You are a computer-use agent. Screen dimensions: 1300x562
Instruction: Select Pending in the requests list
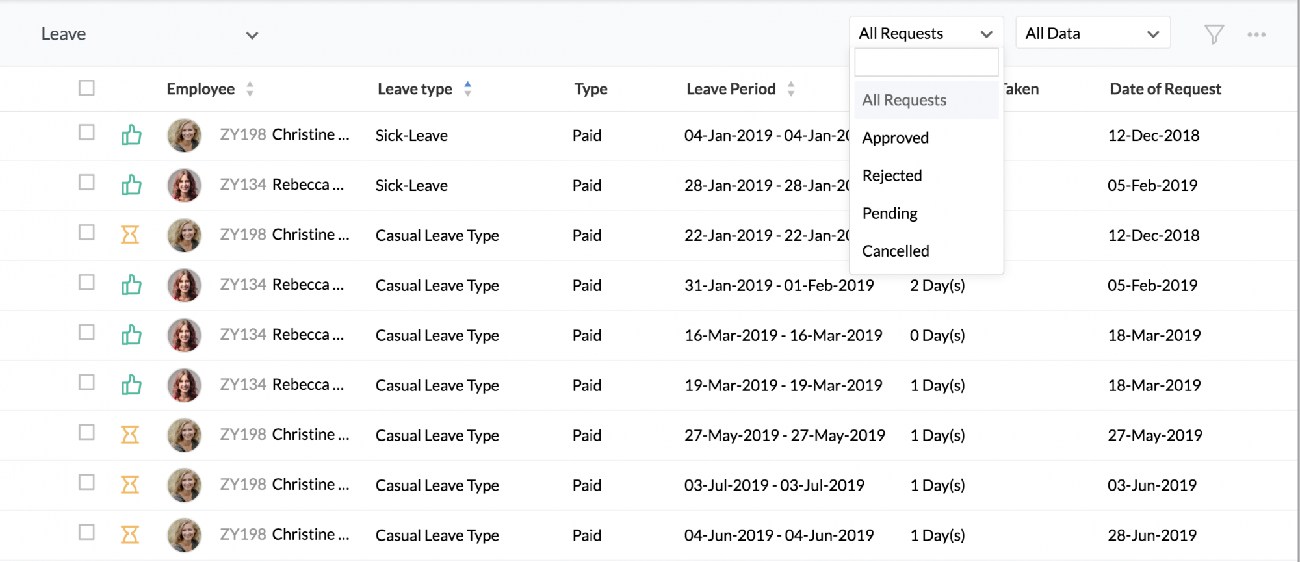pyautogui.click(x=889, y=213)
